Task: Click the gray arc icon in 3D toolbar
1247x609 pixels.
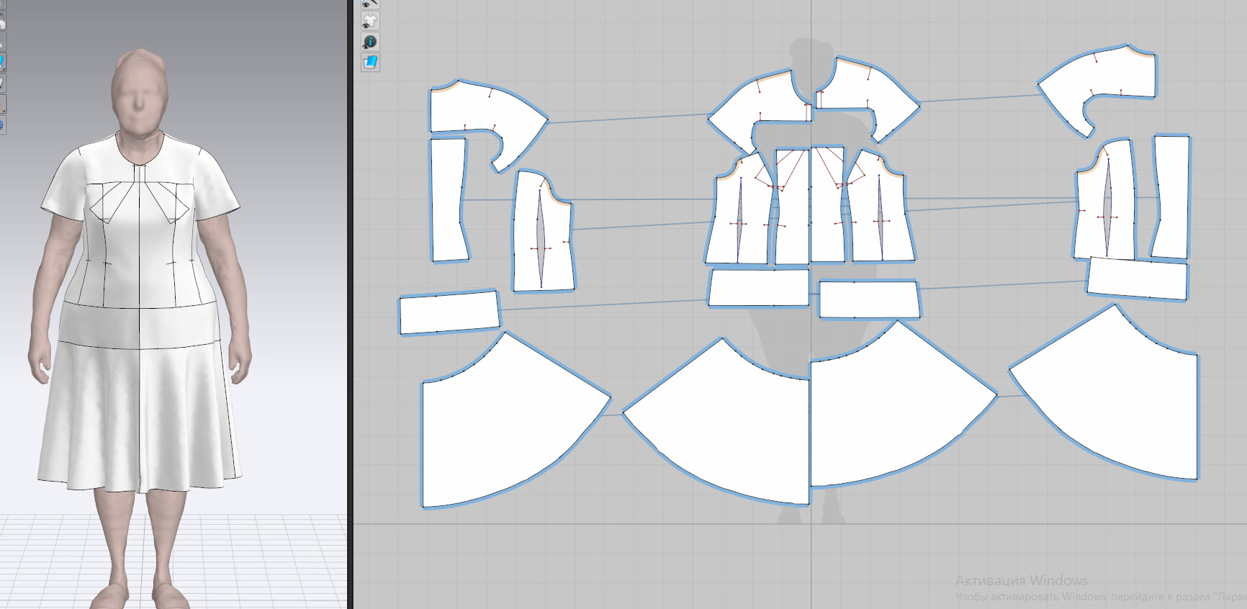Action: 2,42
